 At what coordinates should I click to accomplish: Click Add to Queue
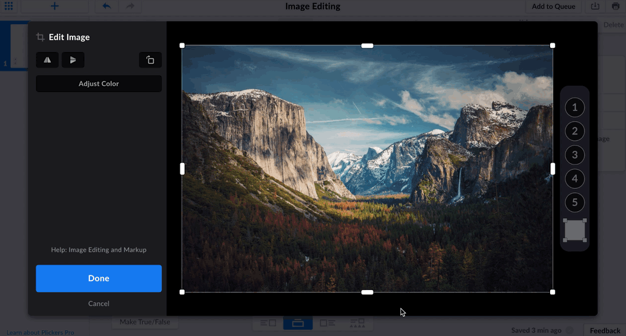tap(553, 6)
